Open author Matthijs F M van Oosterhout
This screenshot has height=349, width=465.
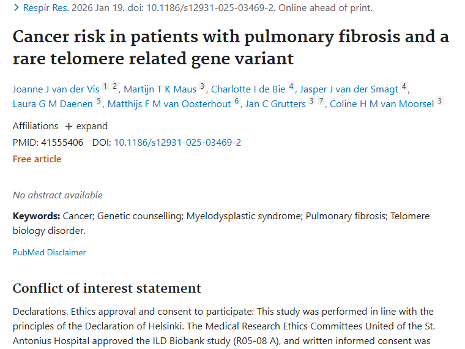tap(169, 104)
